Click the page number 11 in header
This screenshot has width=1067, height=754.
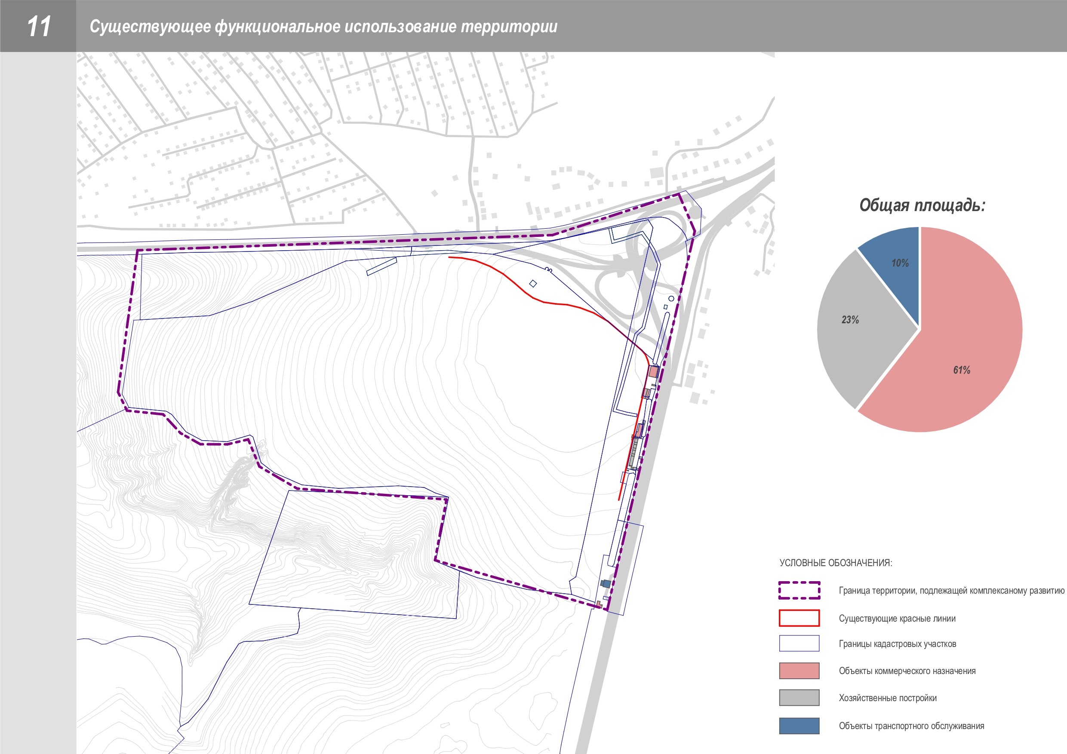[x=39, y=26]
